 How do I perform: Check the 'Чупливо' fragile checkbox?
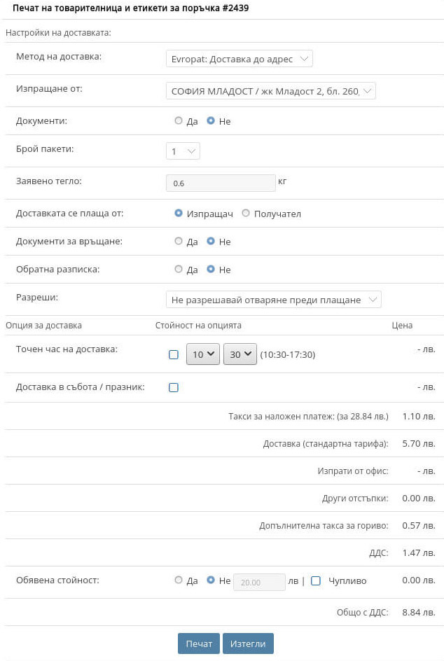click(x=316, y=580)
